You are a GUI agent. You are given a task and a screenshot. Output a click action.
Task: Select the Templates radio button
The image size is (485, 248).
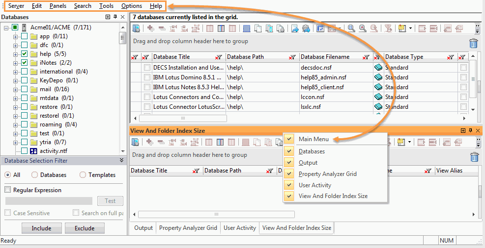point(83,175)
